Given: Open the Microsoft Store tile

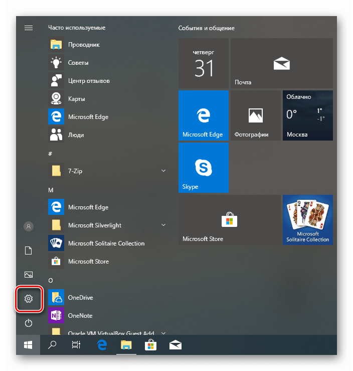Looking at the screenshot, I should [230, 220].
